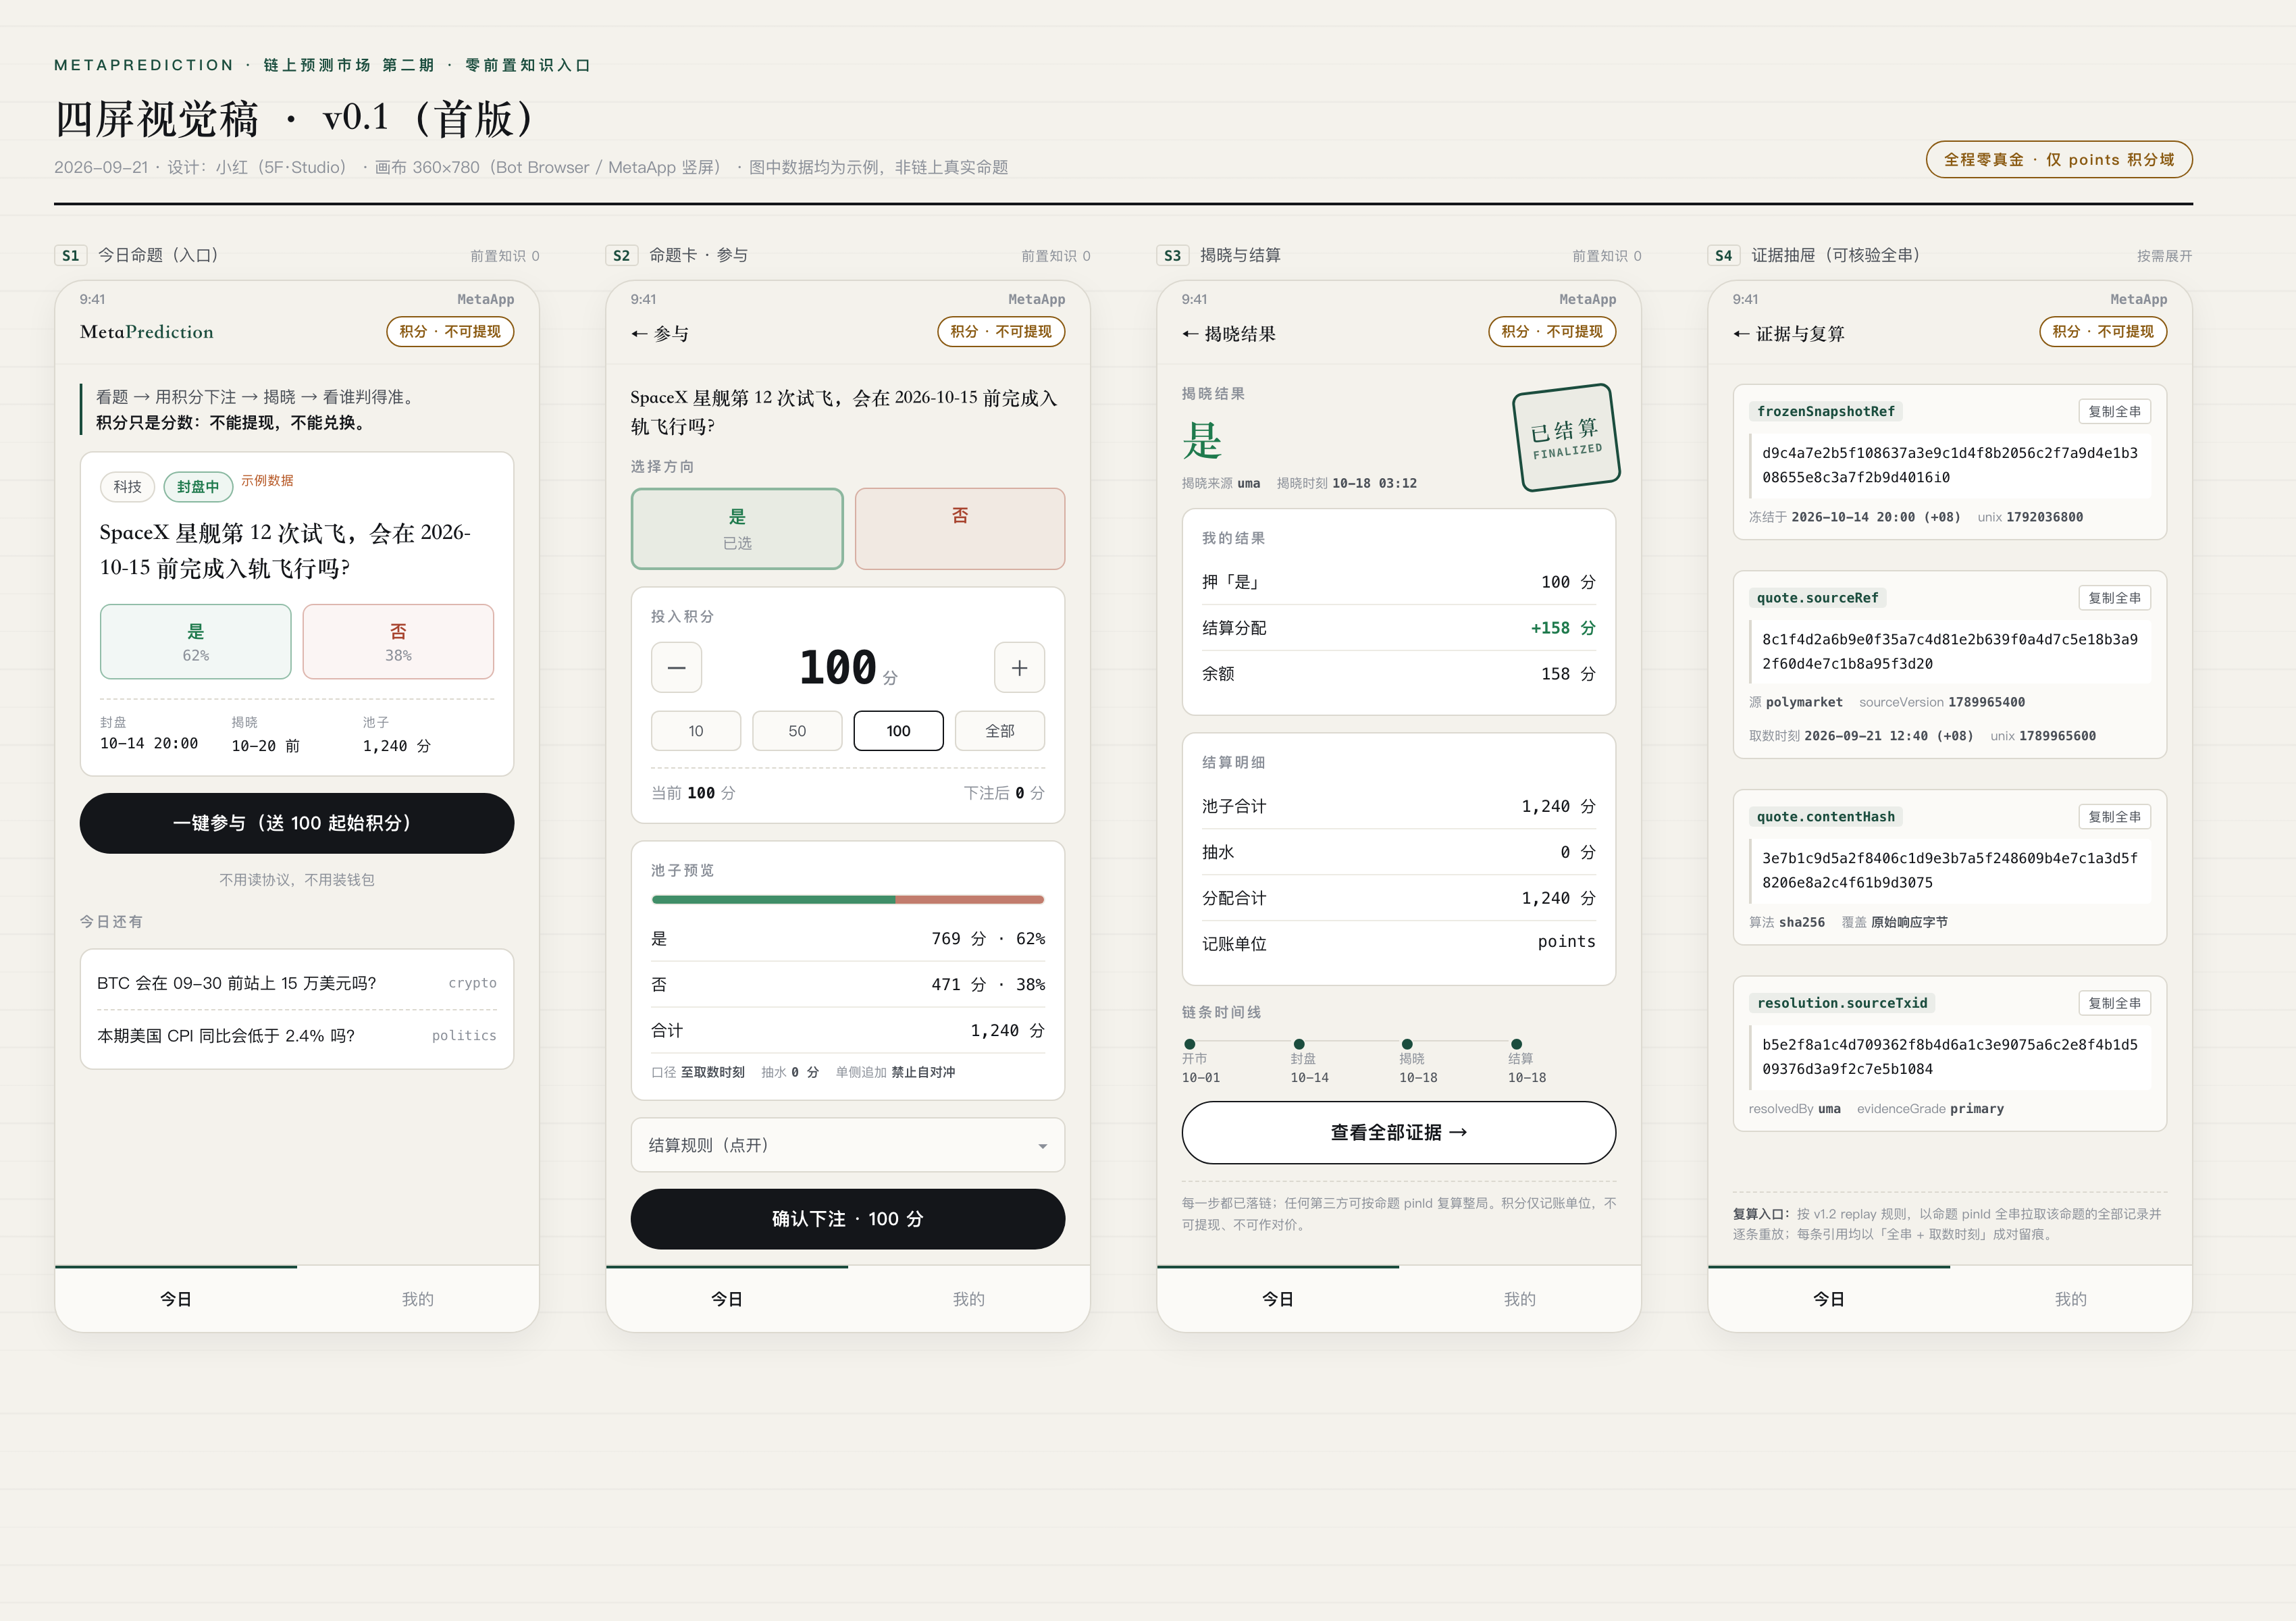Copy full string for frozenSnapshotRef
This screenshot has height=1621, width=2296.
(x=2114, y=412)
